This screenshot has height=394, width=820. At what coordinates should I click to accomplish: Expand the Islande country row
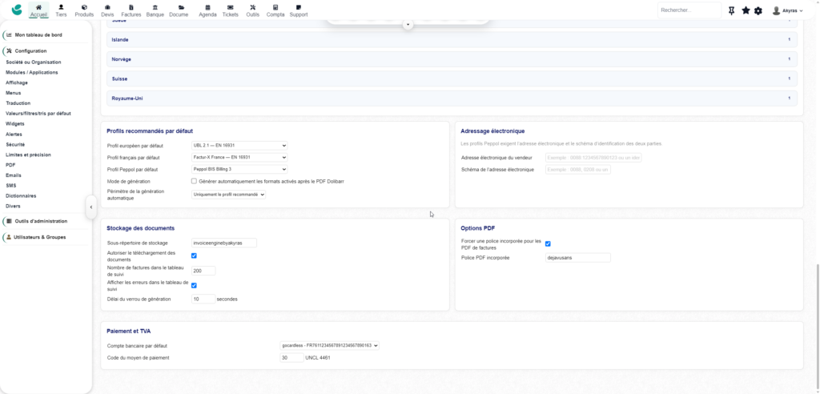pos(452,40)
